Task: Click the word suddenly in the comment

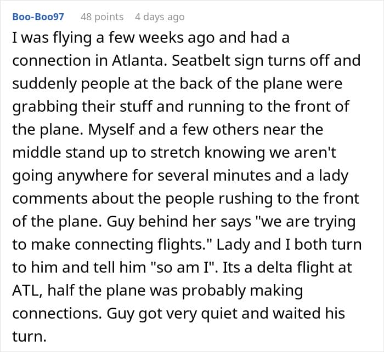Action: 44,84
